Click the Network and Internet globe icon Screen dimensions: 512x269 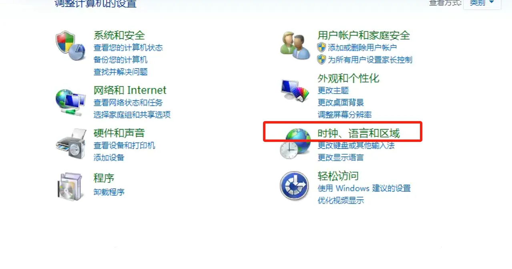pyautogui.click(x=70, y=102)
